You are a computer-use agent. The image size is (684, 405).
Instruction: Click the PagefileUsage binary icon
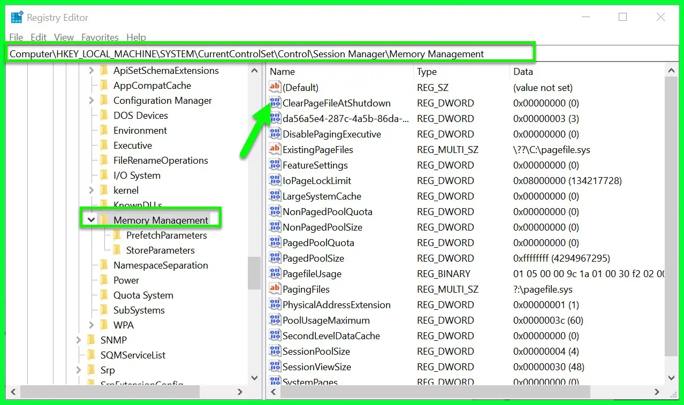point(275,274)
